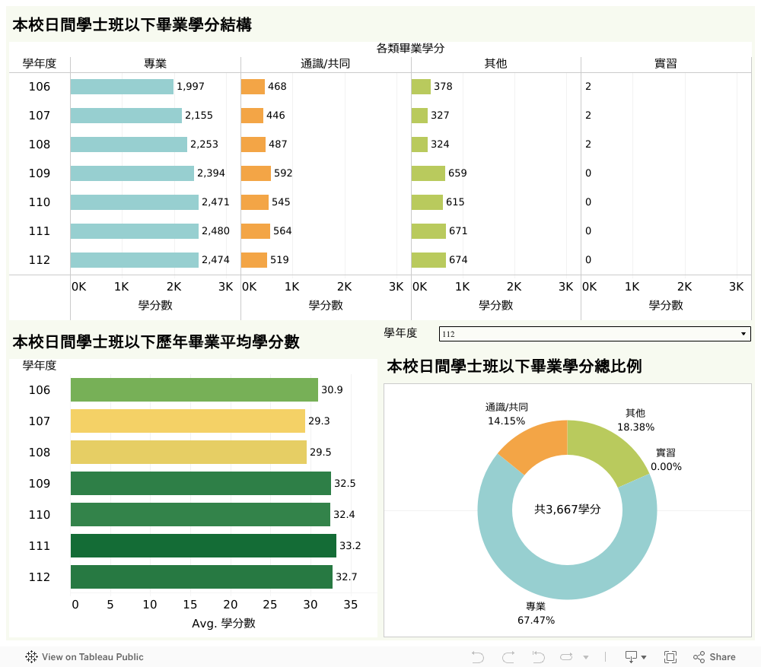
Task: Click the 專業 column header
Action: click(155, 64)
